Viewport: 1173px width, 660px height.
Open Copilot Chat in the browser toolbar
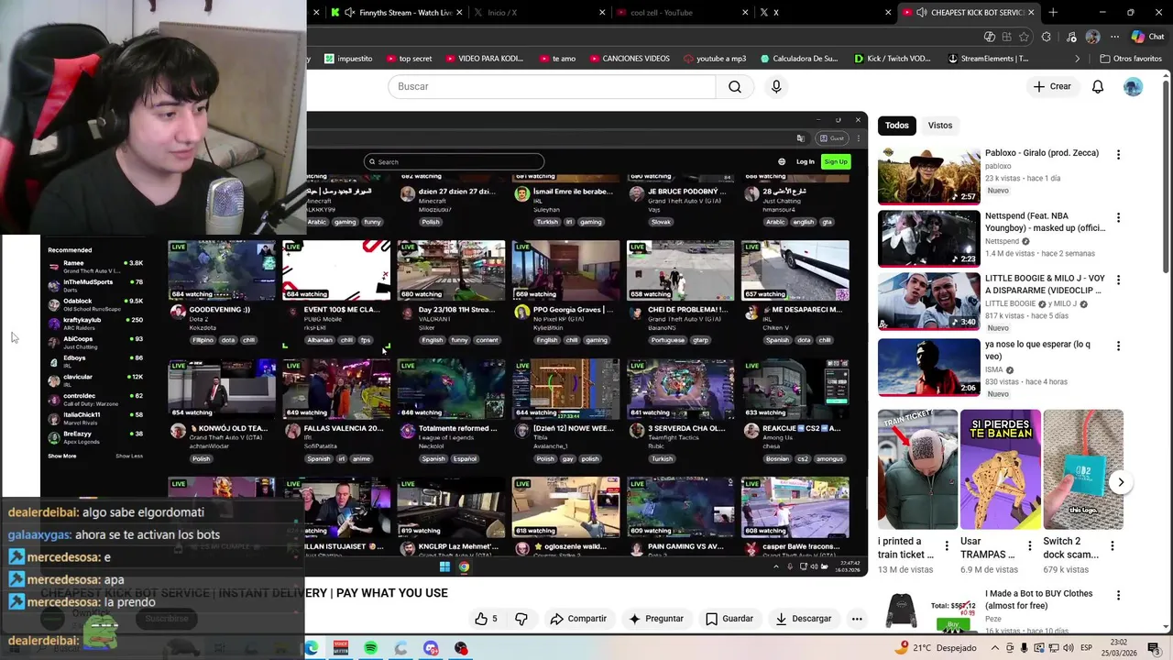(1147, 37)
